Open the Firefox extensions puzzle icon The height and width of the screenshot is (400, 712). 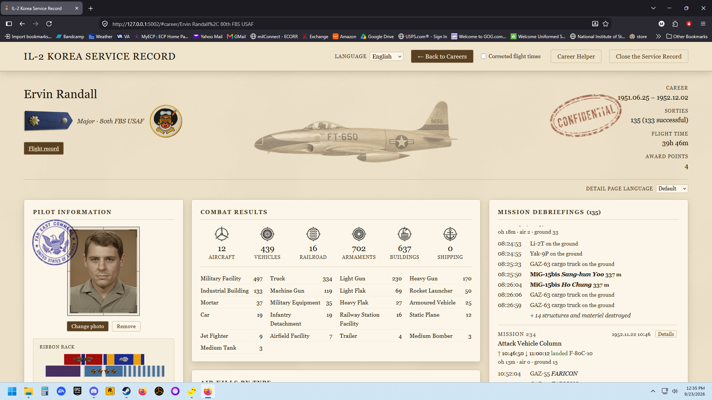(x=675, y=24)
